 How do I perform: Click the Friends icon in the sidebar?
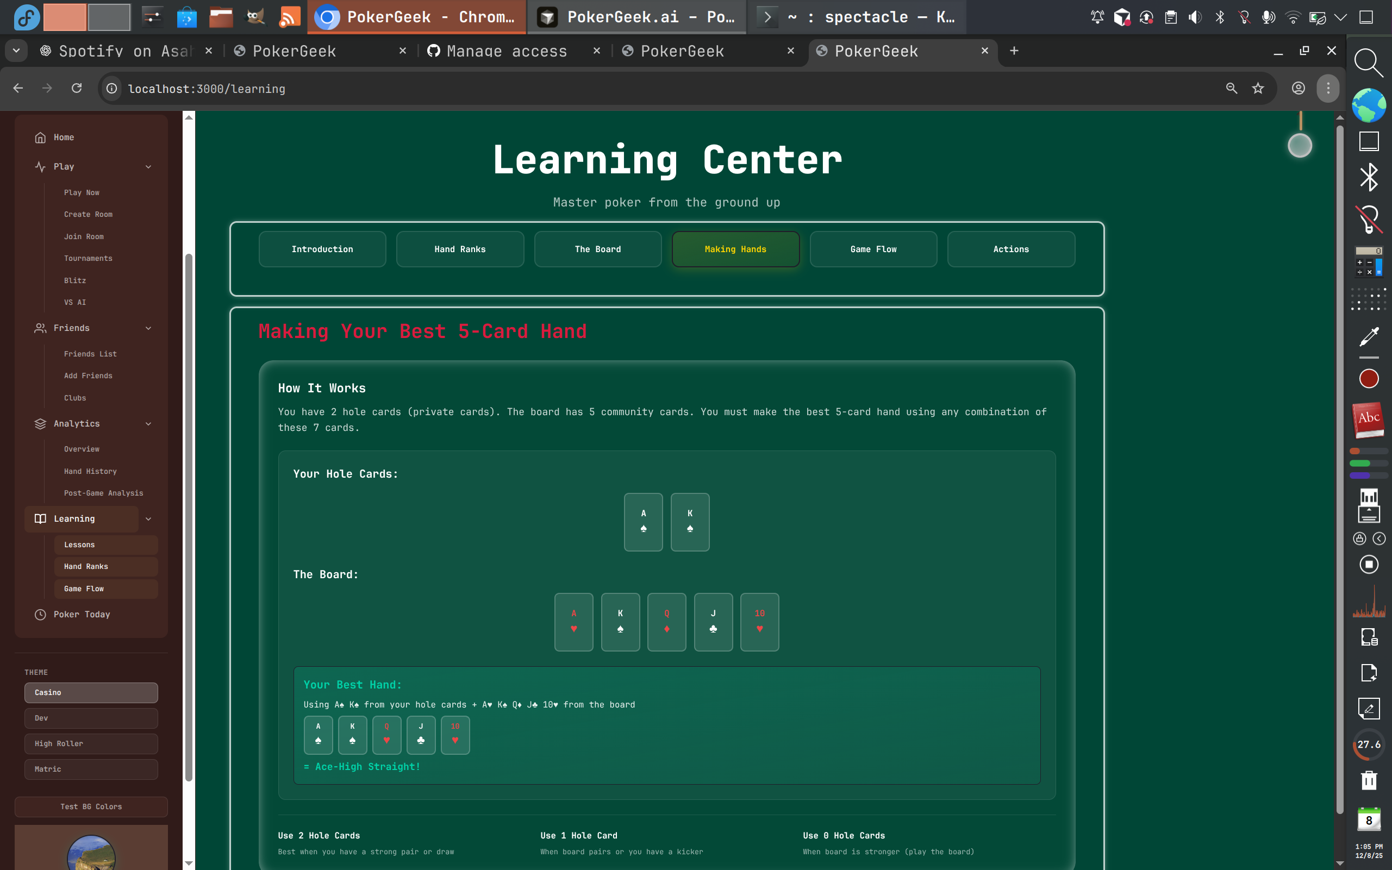(40, 328)
